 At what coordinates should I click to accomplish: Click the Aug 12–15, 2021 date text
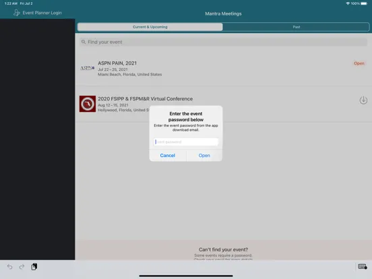113,105
